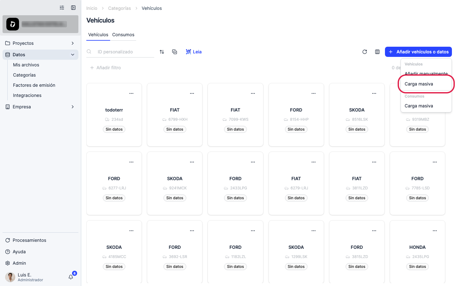Open the Leia assistant
Image resolution: width=457 pixels, height=286 pixels.
pos(194,52)
